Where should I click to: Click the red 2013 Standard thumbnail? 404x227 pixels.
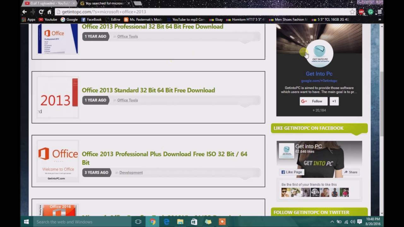click(x=58, y=97)
